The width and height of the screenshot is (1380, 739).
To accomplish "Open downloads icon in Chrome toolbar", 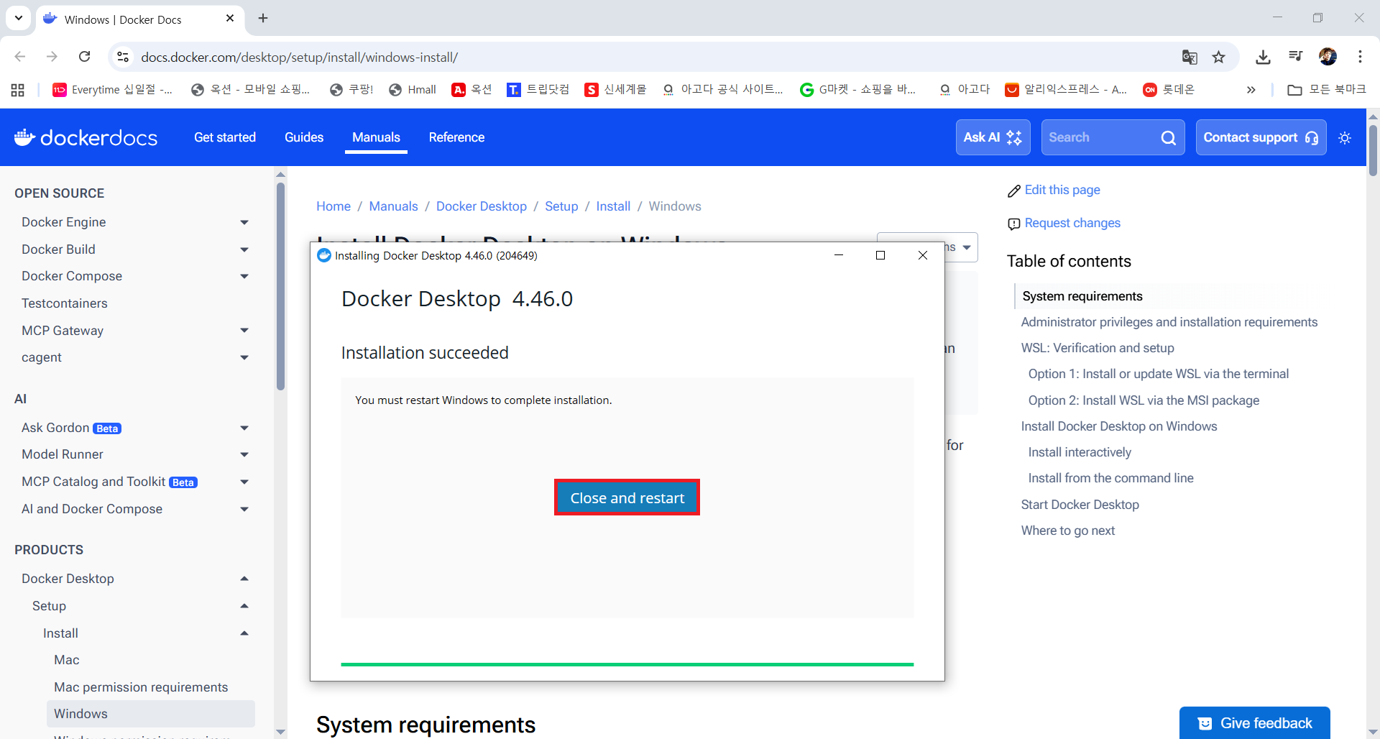I will (1263, 57).
